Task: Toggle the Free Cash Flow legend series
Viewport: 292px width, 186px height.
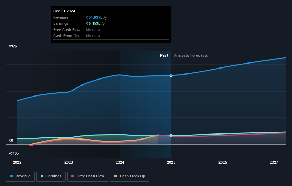Action: pyautogui.click(x=88, y=176)
